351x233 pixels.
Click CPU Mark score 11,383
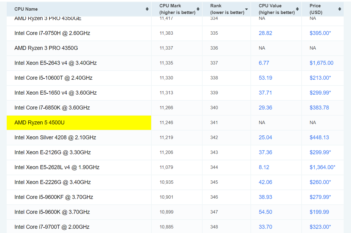point(166,33)
